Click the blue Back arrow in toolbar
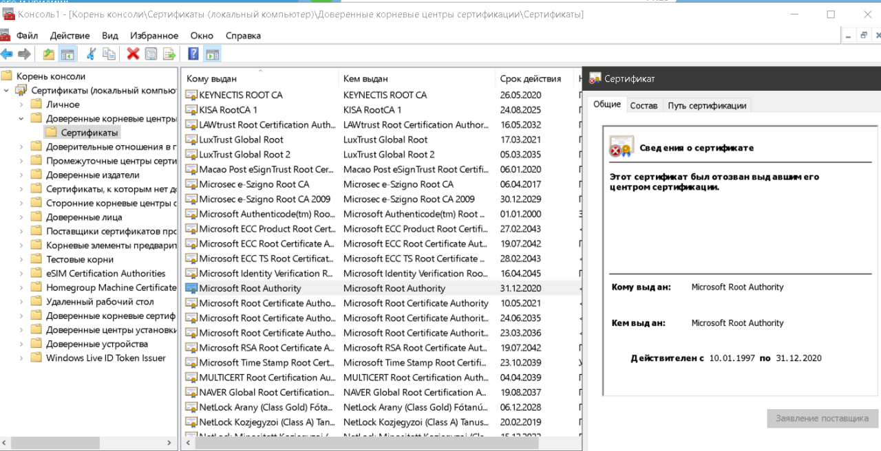 (7, 54)
